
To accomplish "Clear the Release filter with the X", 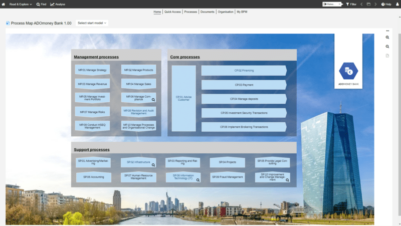I will click(339, 4).
